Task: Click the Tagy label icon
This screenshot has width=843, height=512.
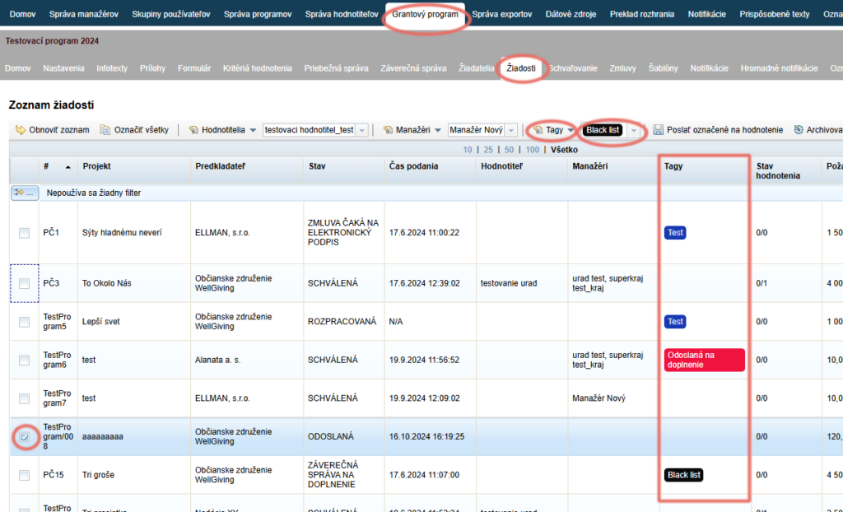Action: tap(538, 129)
